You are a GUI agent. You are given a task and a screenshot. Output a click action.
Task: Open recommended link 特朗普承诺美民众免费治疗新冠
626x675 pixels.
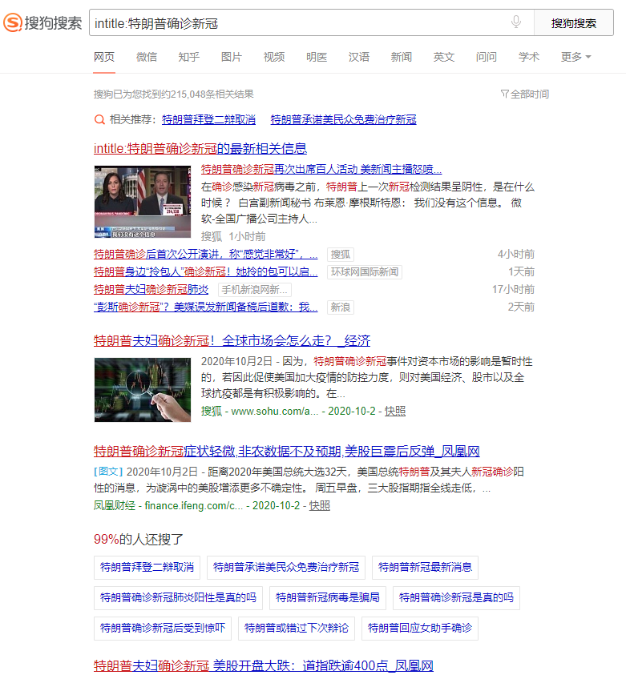(x=343, y=119)
